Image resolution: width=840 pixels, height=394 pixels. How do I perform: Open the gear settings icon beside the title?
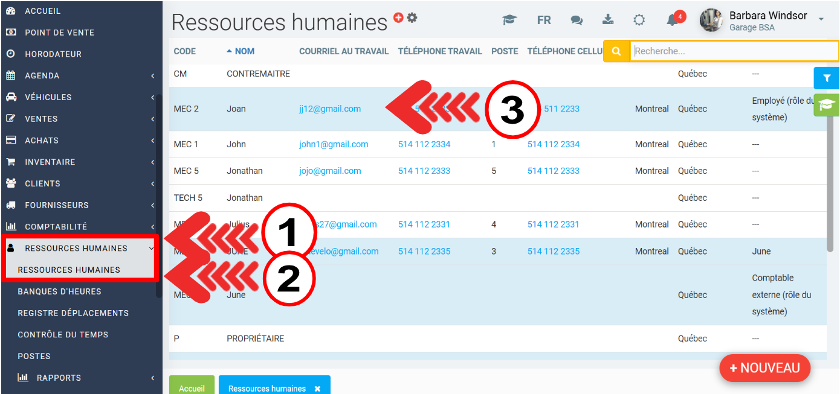pos(412,17)
